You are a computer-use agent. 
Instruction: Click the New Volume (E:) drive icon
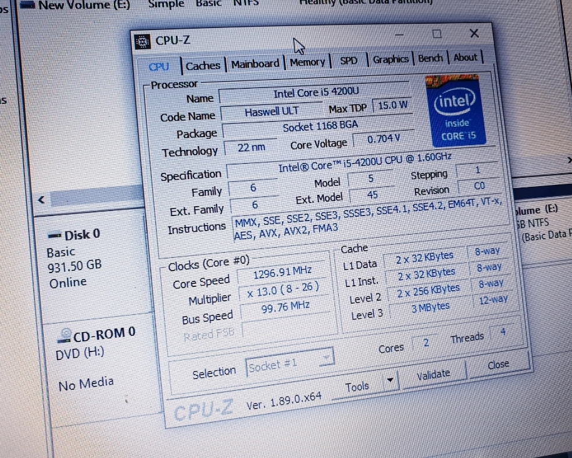[x=27, y=5]
